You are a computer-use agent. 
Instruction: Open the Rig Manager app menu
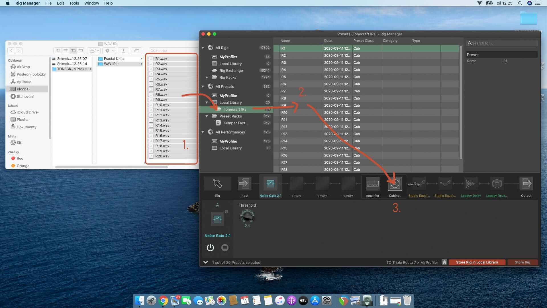pos(28,3)
